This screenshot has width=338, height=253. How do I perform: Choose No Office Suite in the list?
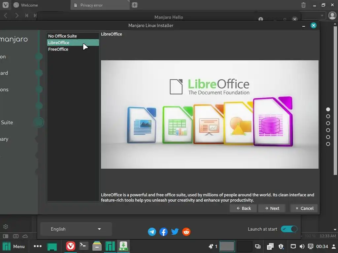point(73,36)
